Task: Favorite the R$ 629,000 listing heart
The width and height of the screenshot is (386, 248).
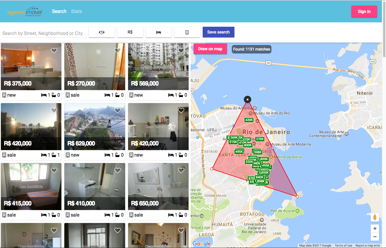Action: click(118, 110)
